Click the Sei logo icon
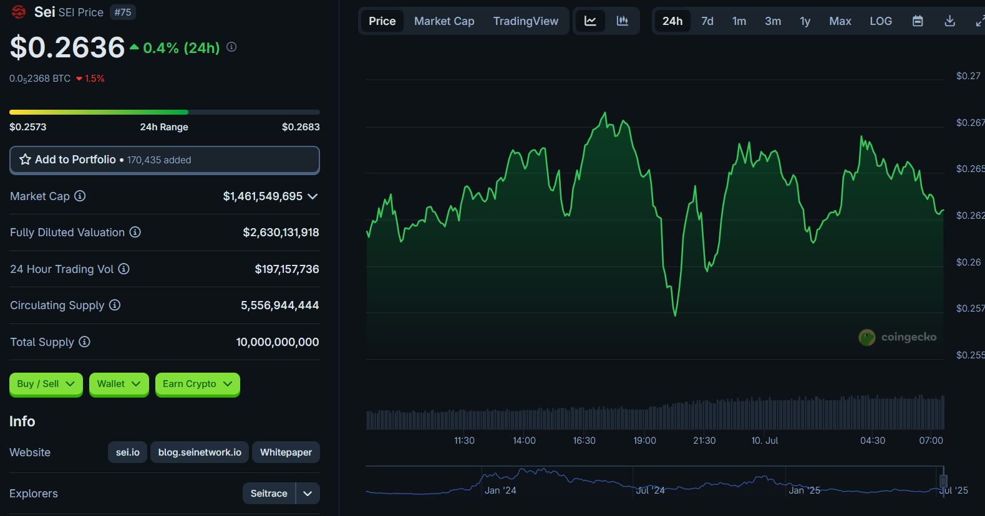Viewport: 985px width, 516px height. click(19, 12)
